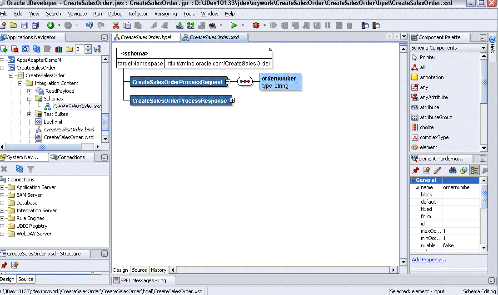The width and height of the screenshot is (498, 295).
Task: Select UDDI Registry connection node
Action: click(32, 226)
